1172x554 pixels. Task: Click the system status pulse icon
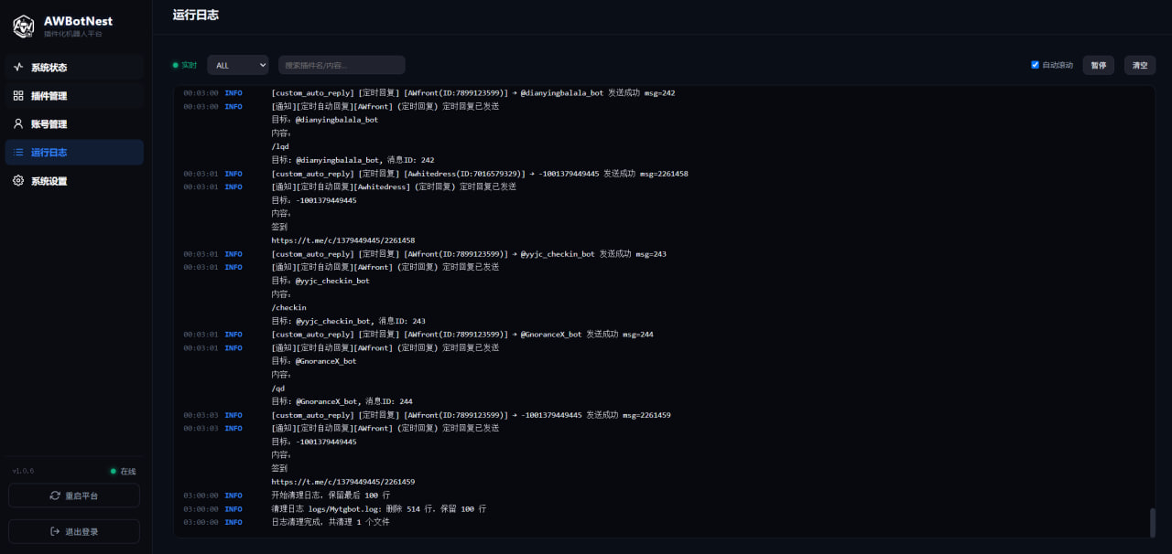tap(18, 68)
